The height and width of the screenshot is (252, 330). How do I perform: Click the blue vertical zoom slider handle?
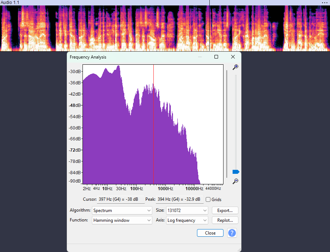pyautogui.click(x=236, y=172)
